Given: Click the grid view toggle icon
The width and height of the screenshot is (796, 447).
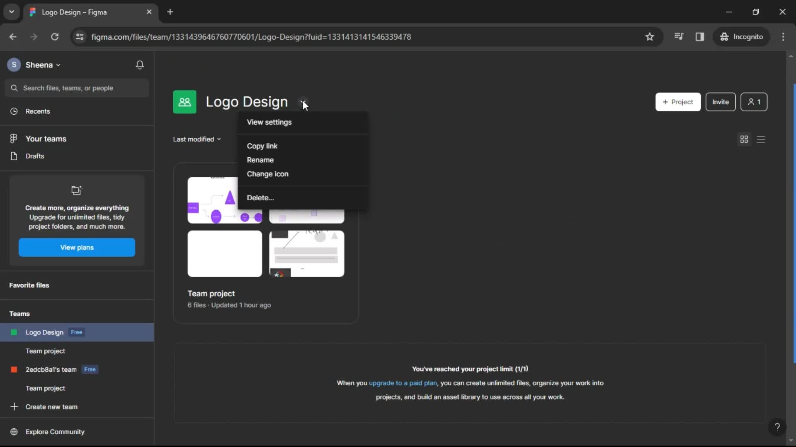Looking at the screenshot, I should [x=744, y=139].
